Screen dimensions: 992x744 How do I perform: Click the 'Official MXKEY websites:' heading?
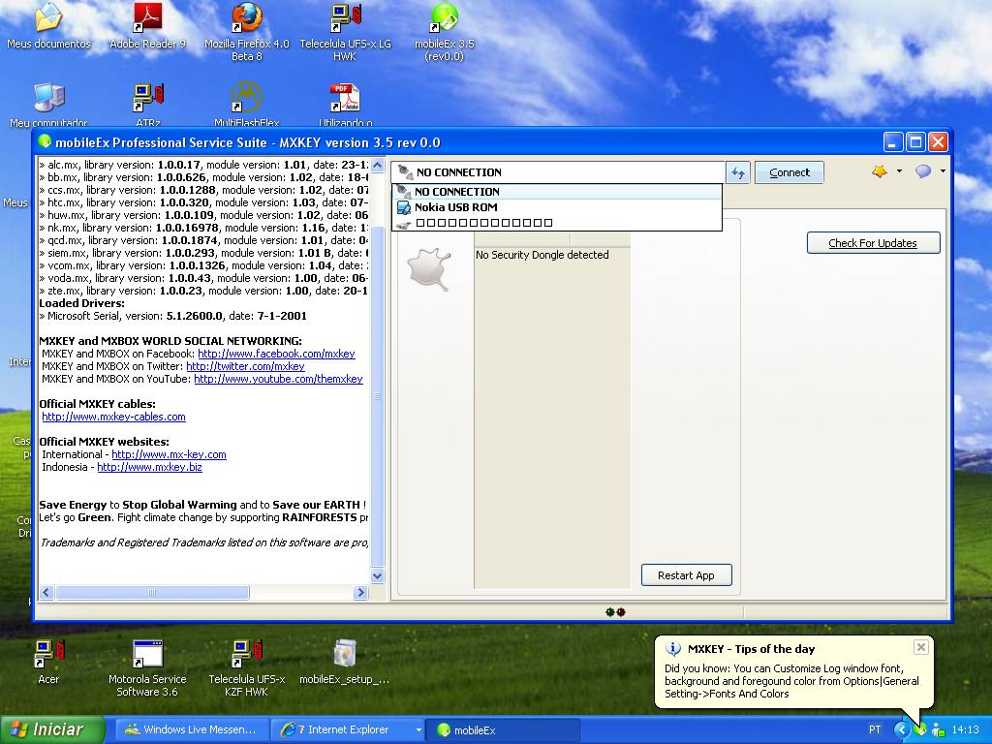click(x=104, y=442)
